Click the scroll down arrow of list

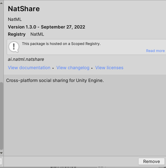(1, 153)
